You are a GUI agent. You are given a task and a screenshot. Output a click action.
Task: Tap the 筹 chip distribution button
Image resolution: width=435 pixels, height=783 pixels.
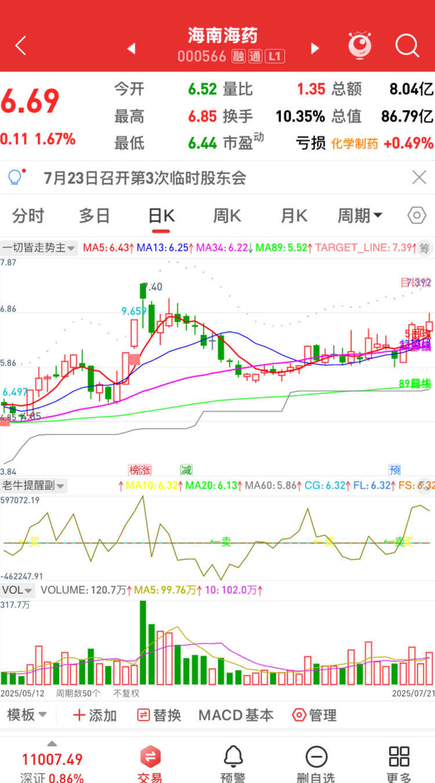[425, 248]
